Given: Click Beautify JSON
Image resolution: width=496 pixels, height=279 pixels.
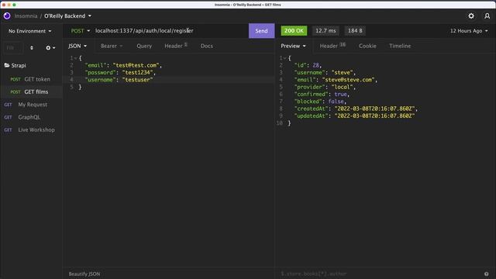Looking at the screenshot, I should tap(84, 274).
